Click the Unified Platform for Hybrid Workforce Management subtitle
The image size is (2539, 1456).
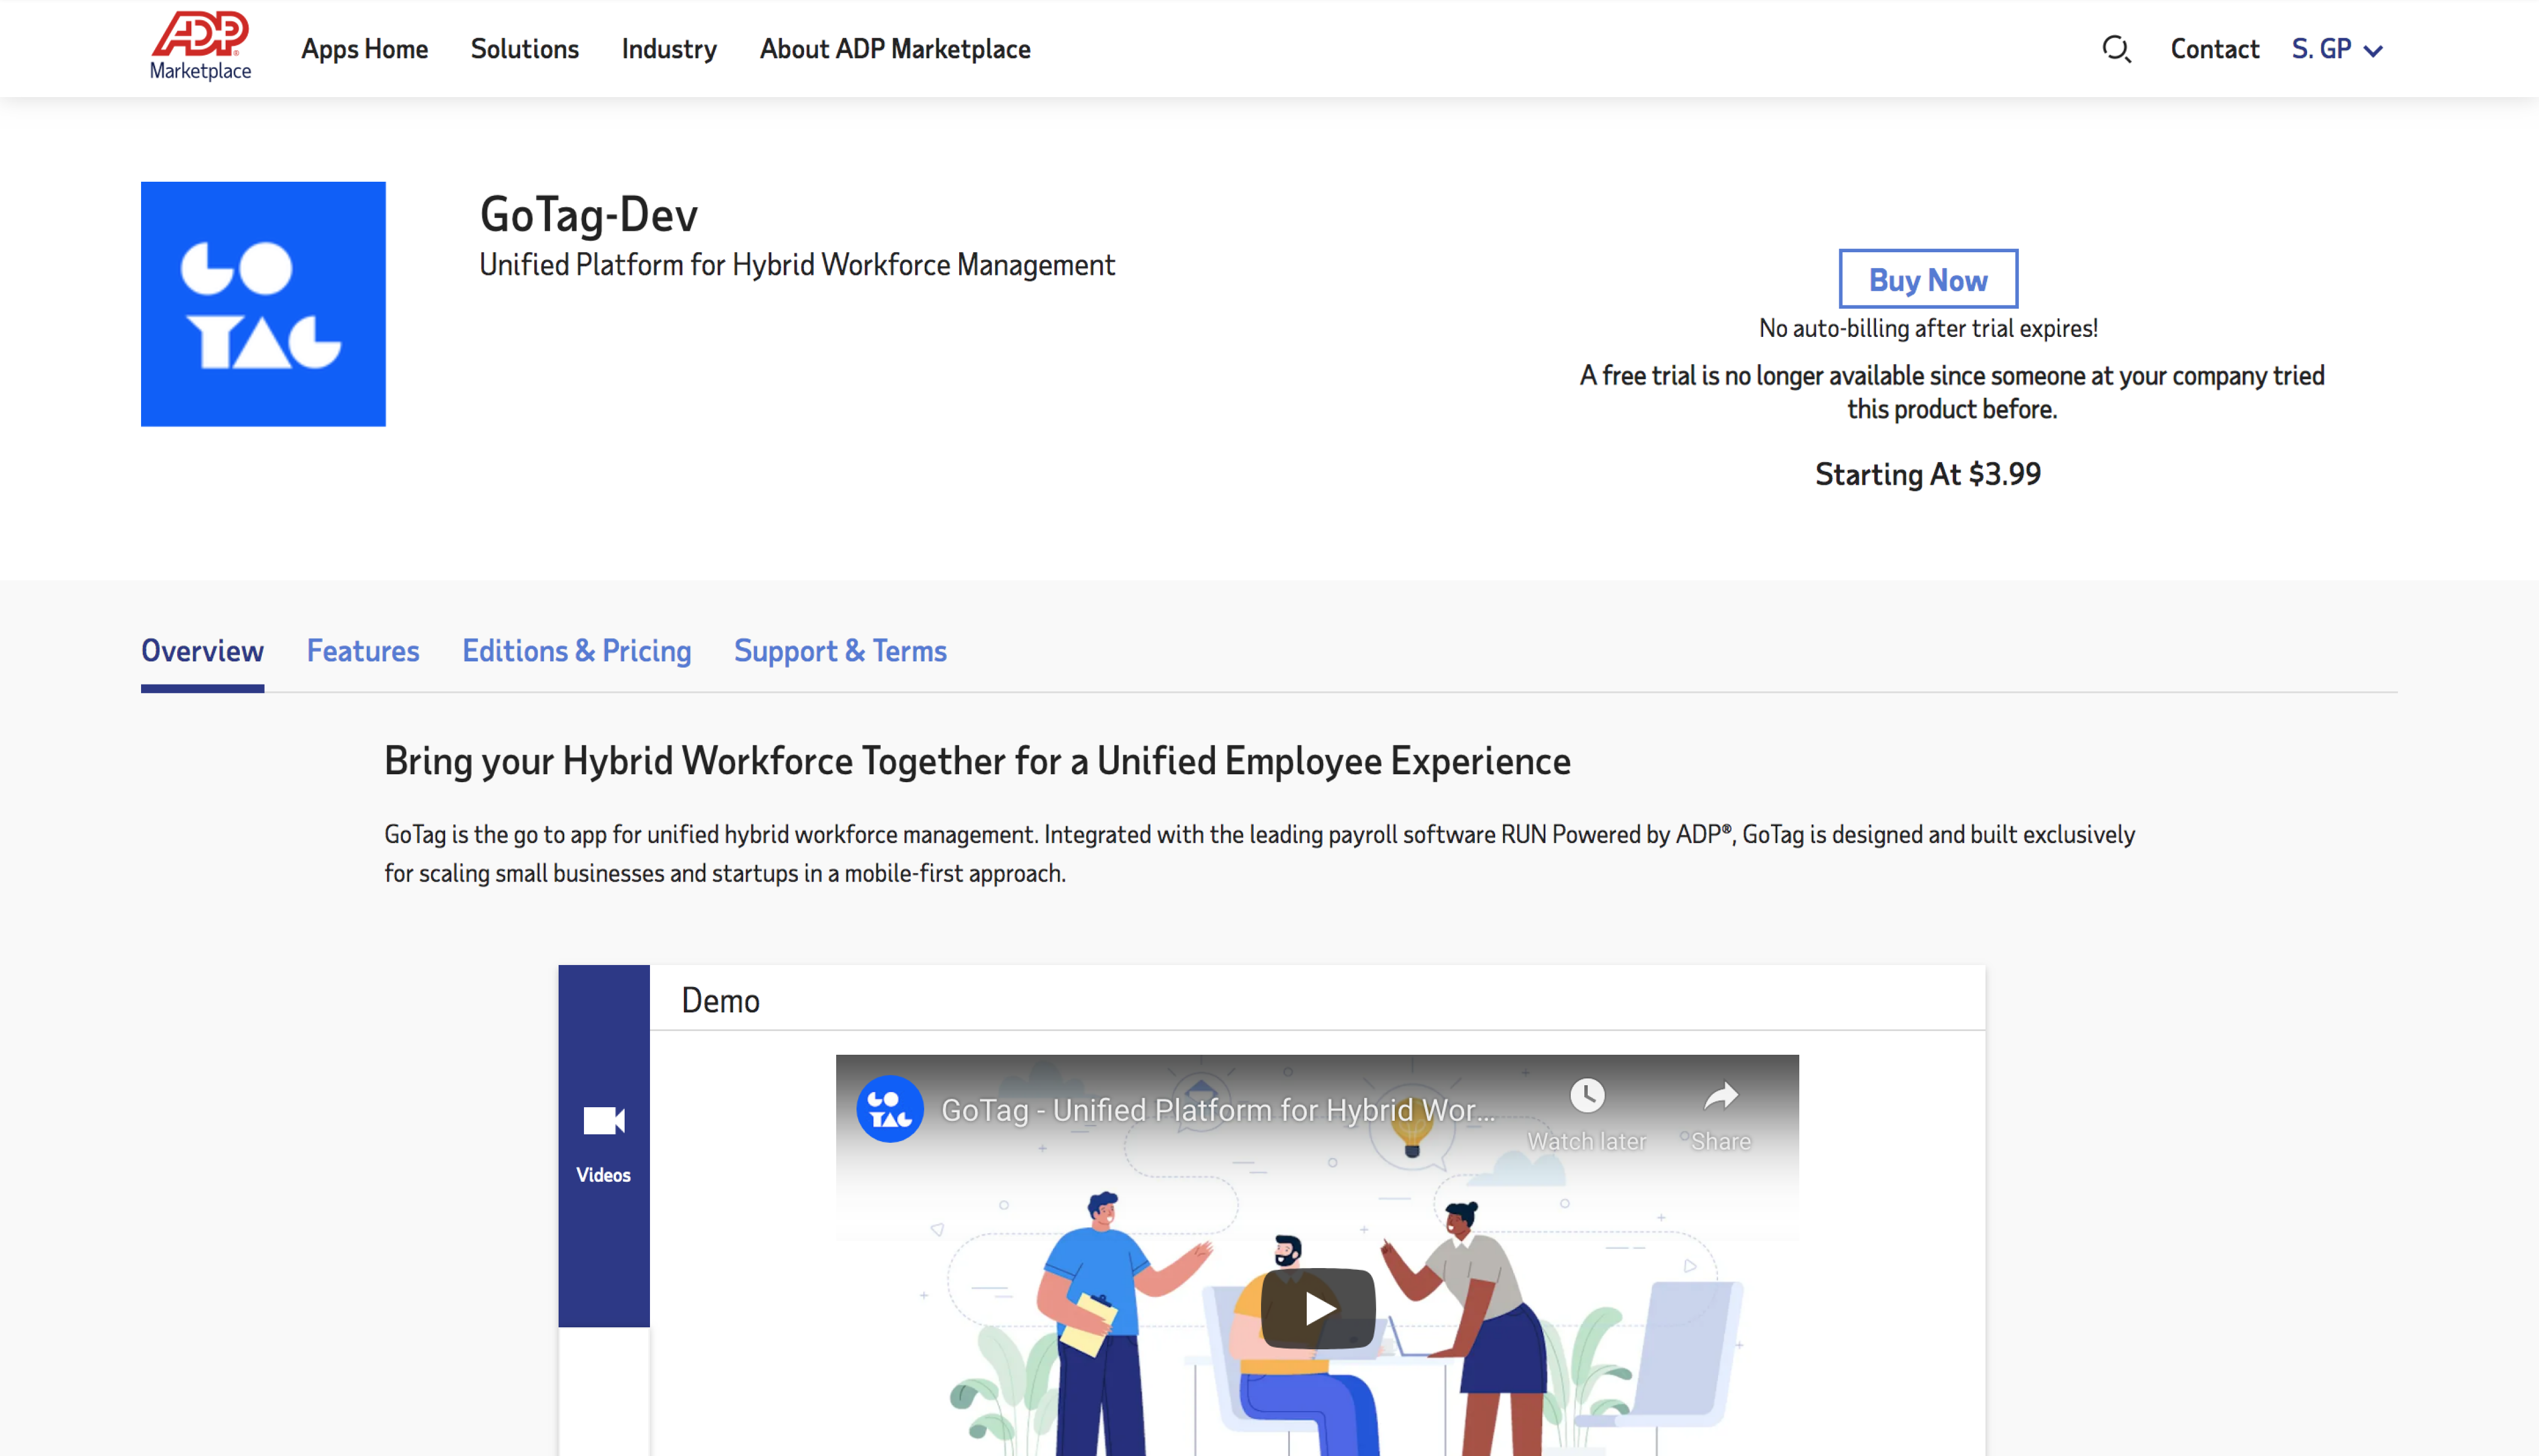point(797,264)
